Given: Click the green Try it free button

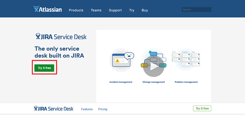Looking at the screenshot, I should click(44, 68).
